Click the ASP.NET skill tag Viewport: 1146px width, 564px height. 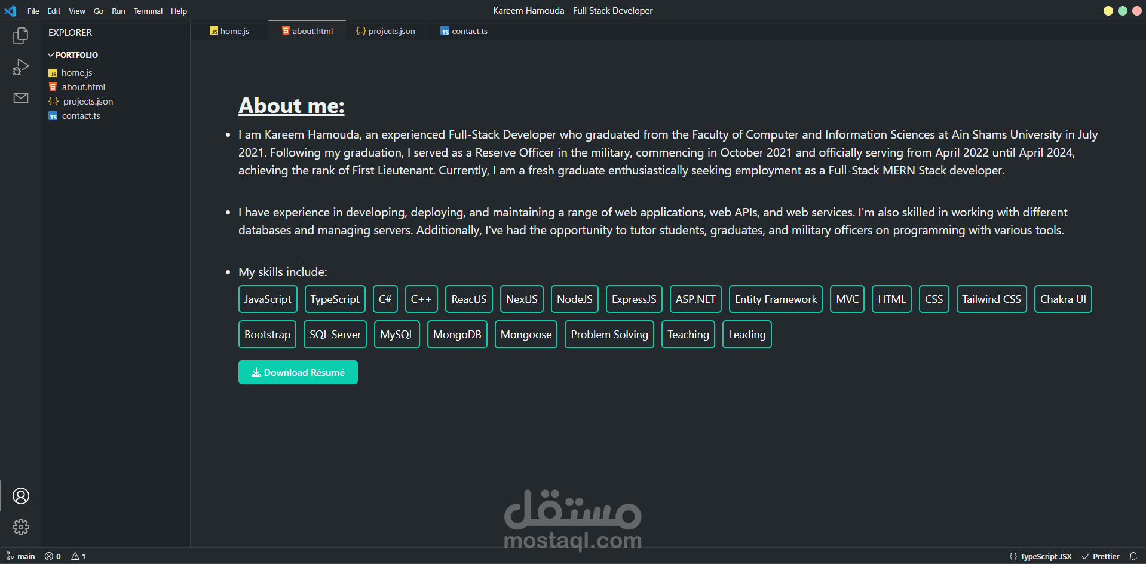click(695, 299)
